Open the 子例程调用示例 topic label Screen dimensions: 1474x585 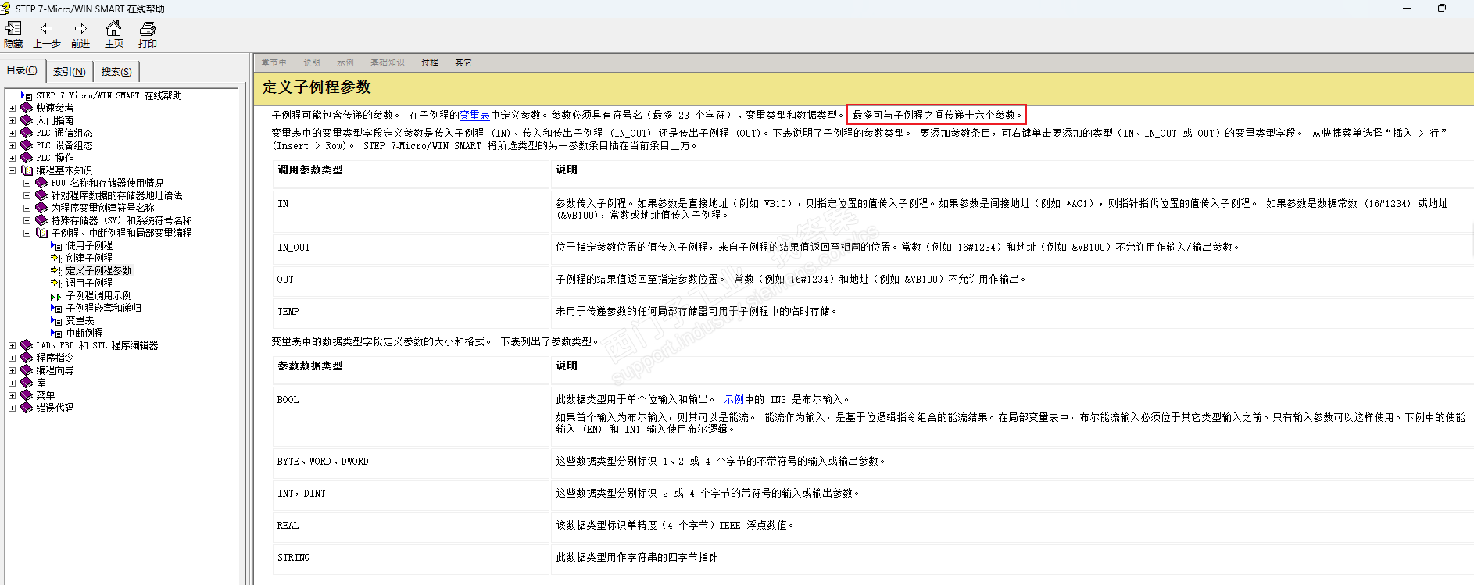tap(99, 296)
